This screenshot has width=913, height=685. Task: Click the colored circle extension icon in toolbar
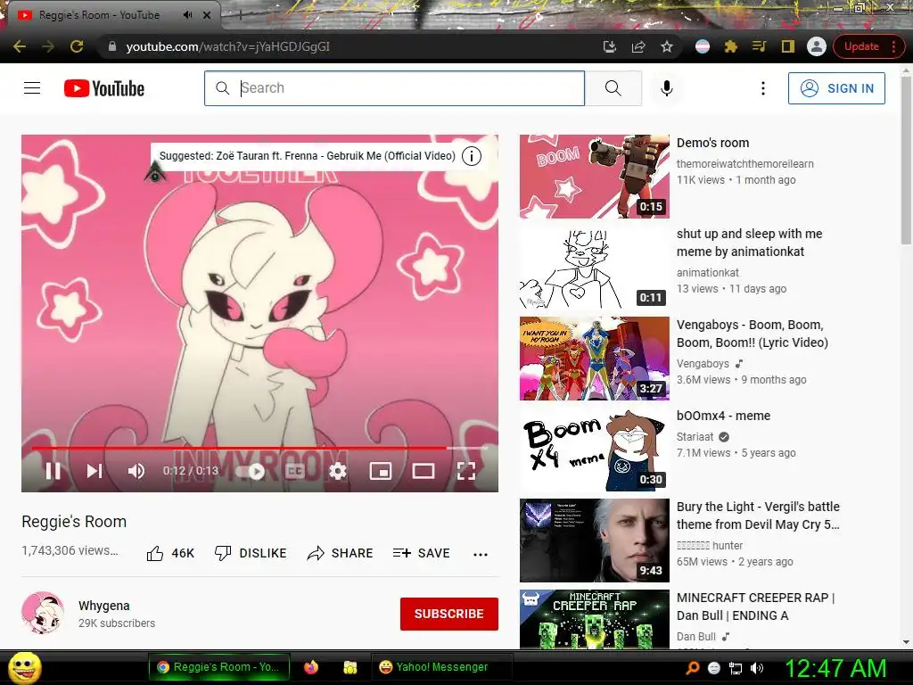(x=703, y=46)
